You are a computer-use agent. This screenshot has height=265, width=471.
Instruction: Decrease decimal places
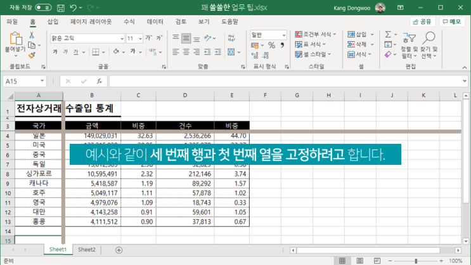point(265,56)
